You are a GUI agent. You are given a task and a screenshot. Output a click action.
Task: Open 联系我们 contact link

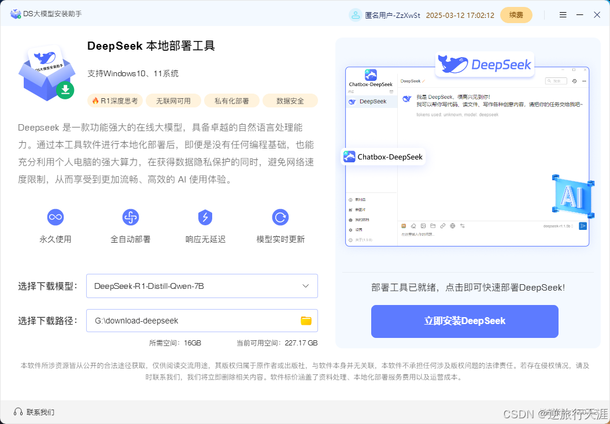(40, 412)
